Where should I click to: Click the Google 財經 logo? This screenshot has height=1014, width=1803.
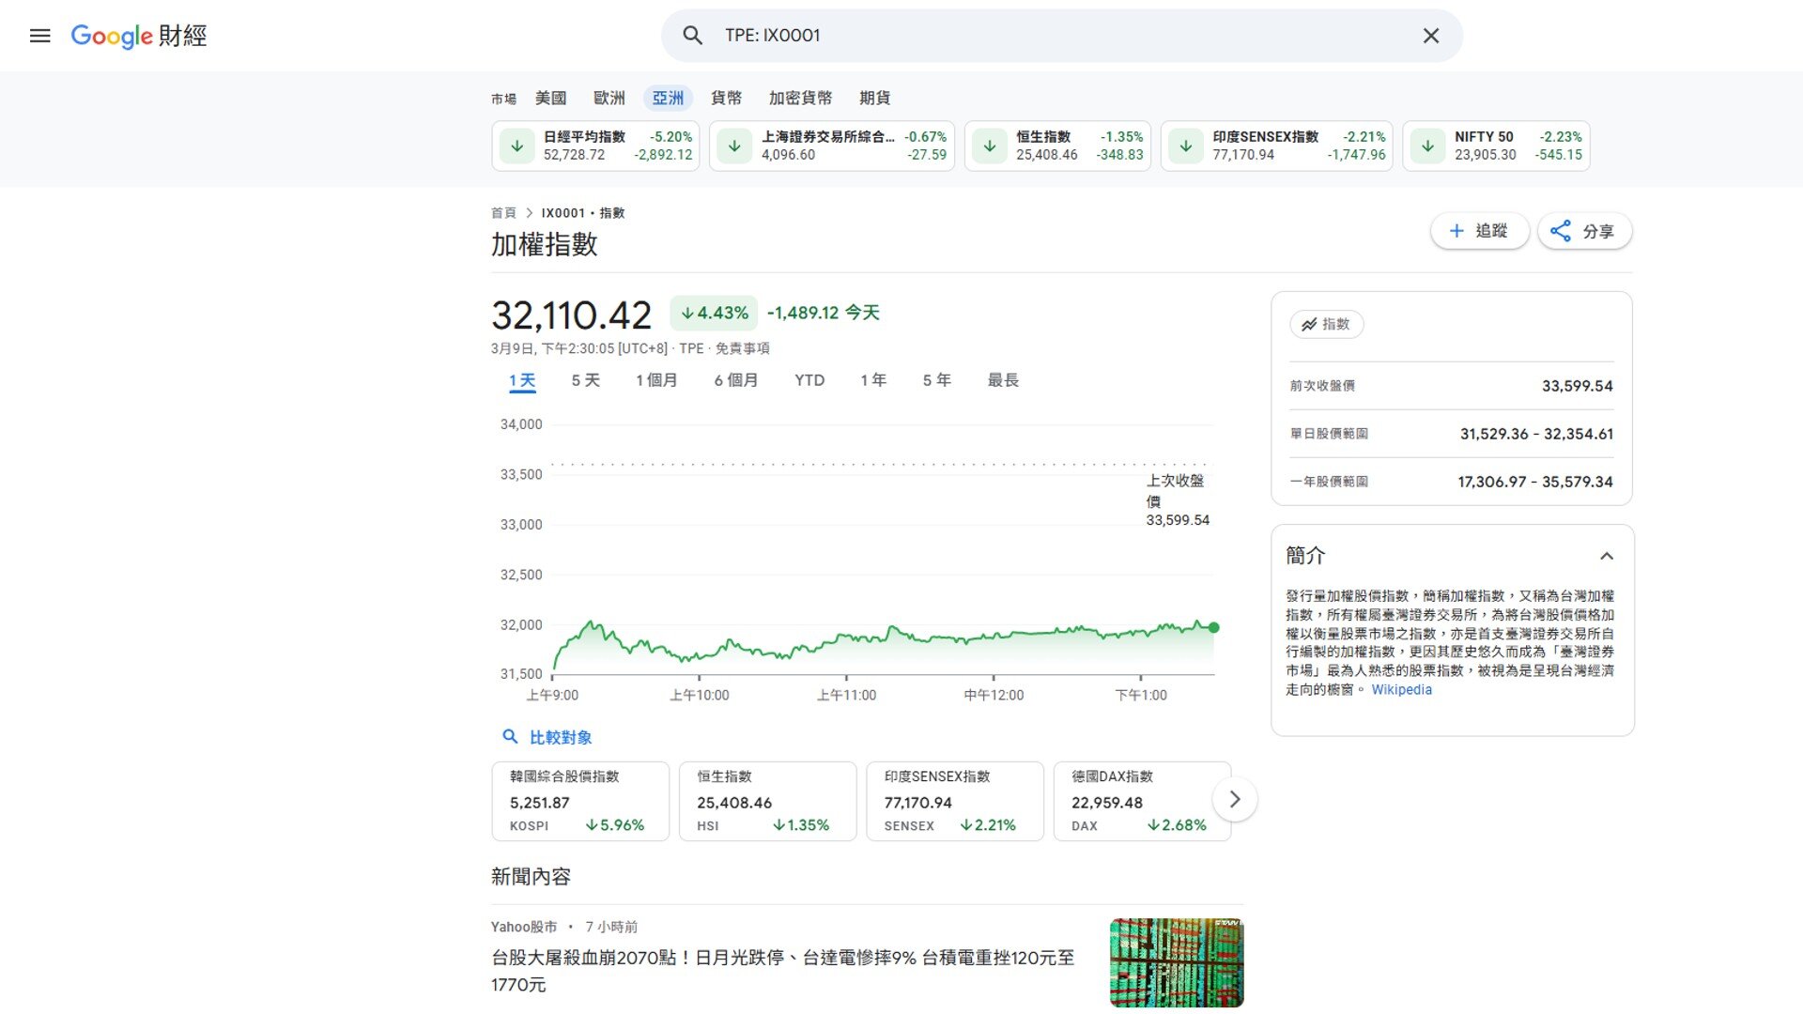[137, 37]
